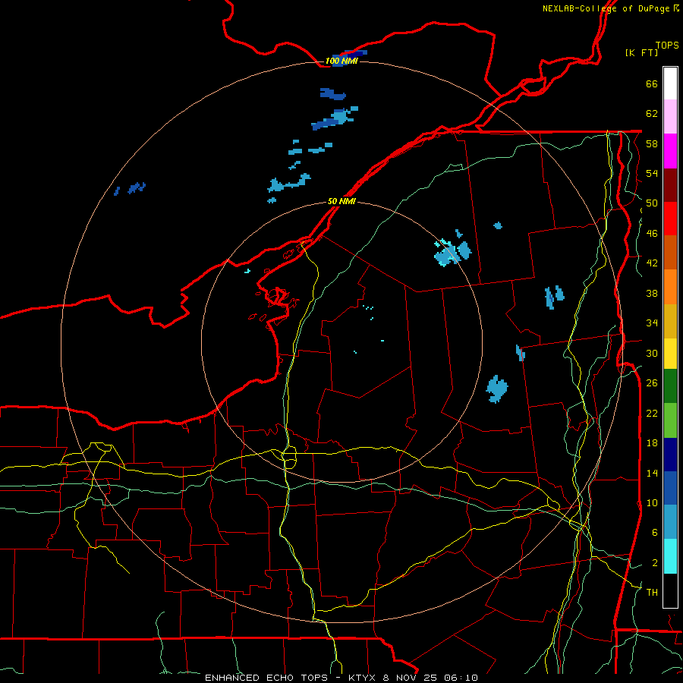The image size is (683, 683).
Task: Click the 22 legend value
Action: coord(652,413)
